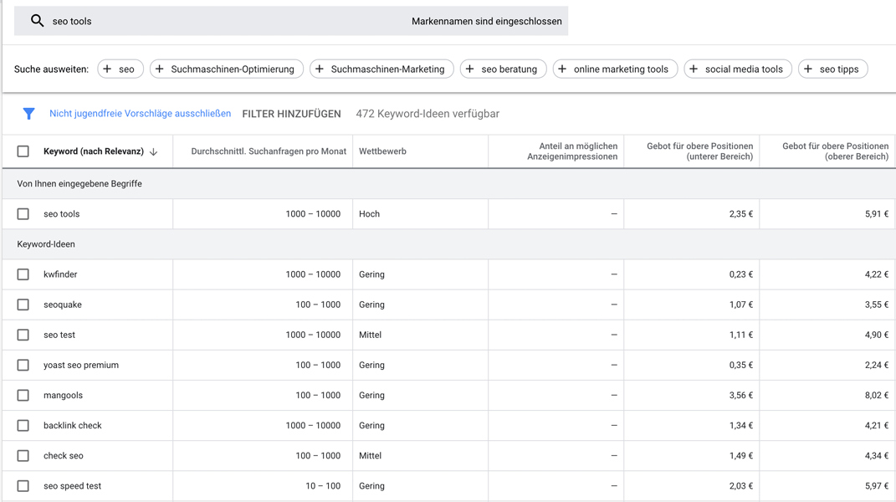This screenshot has height=502, width=896.
Task: Check the 'seo test' row checkbox
Action: tap(23, 335)
